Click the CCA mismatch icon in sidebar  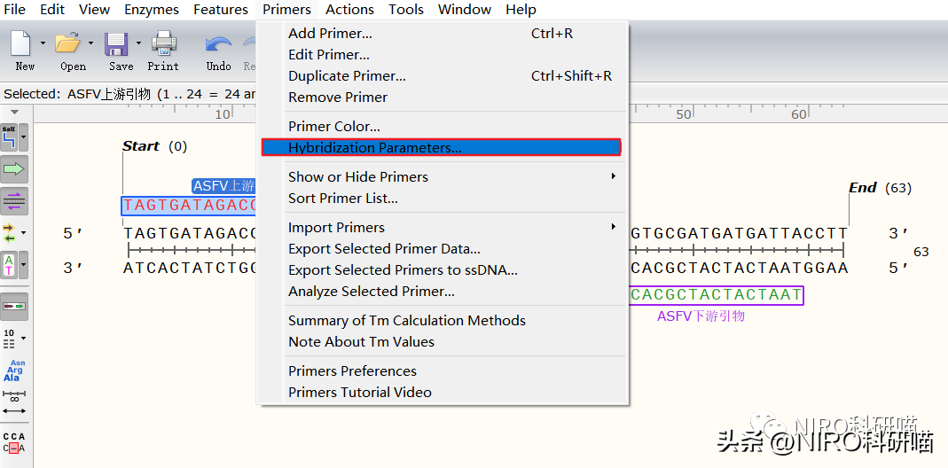click(x=14, y=442)
